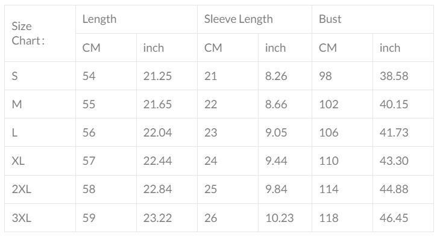Select the M size row label
Screen dimensions: 443x243
[17, 104]
